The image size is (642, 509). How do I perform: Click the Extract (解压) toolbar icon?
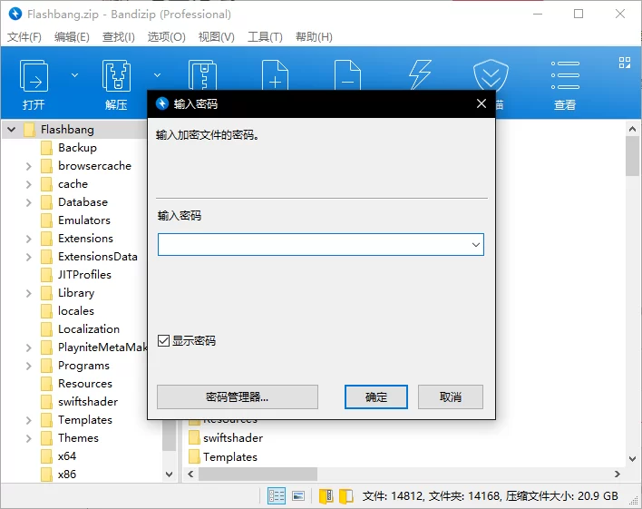coord(116,76)
